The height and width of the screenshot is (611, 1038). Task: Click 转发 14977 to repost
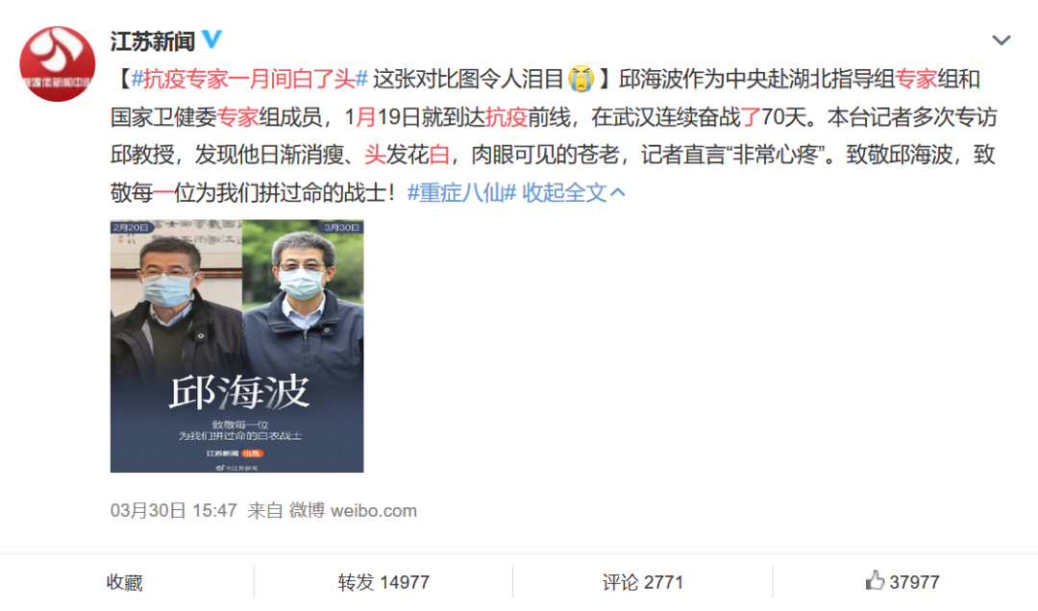tap(383, 582)
